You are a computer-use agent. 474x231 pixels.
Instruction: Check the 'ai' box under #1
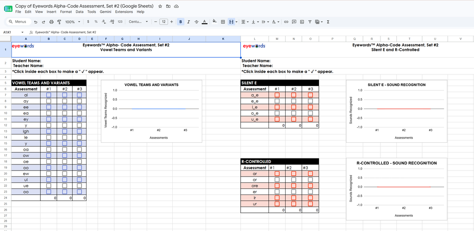point(49,95)
